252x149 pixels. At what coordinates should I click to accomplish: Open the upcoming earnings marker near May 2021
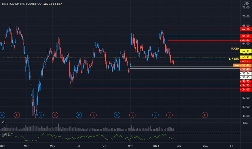point(205,115)
